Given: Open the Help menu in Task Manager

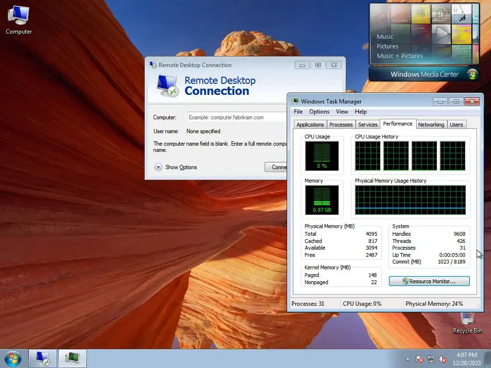Looking at the screenshot, I should tap(361, 112).
